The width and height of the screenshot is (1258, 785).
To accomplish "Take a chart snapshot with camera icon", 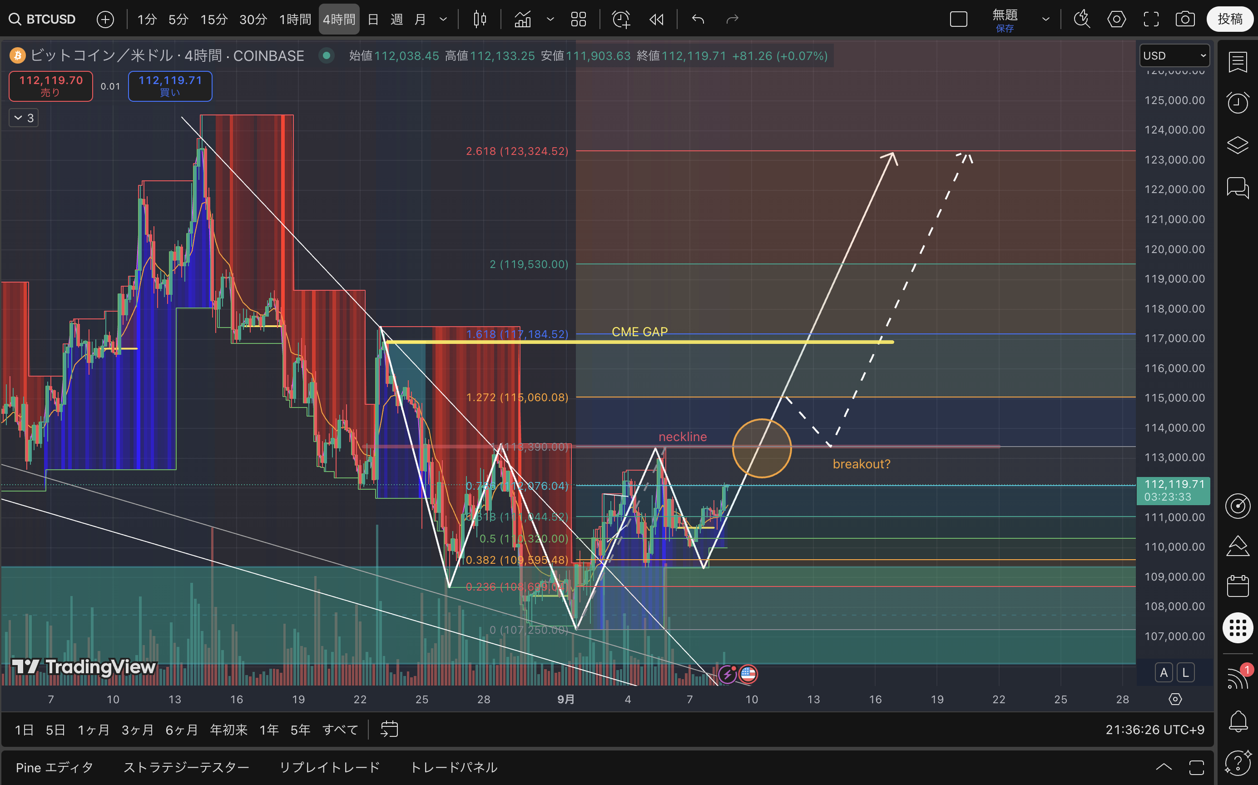I will pos(1185,20).
